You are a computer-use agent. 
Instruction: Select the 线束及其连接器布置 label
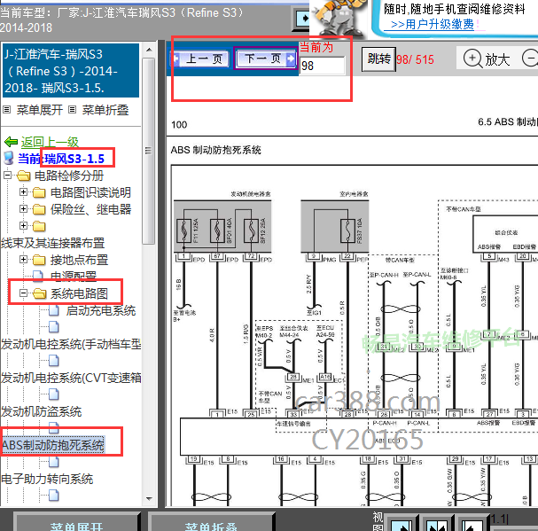(x=53, y=243)
